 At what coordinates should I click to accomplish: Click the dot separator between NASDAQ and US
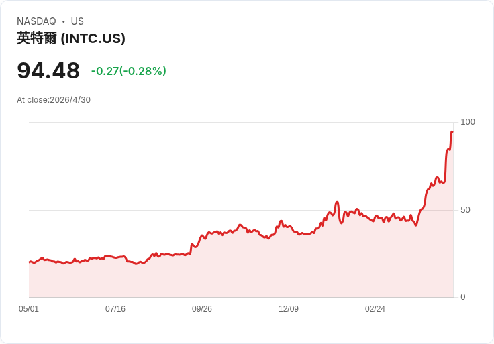[64, 21]
